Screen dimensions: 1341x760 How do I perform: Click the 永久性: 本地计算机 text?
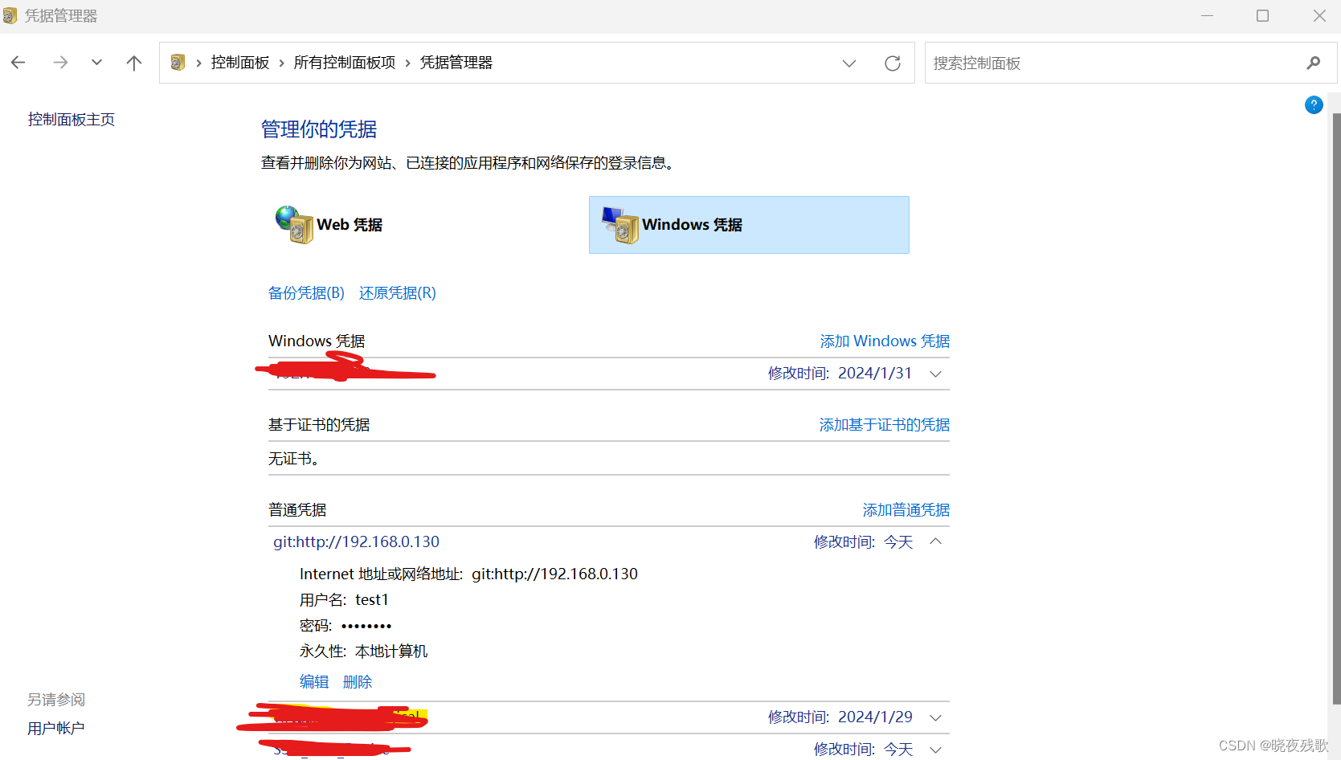click(364, 652)
